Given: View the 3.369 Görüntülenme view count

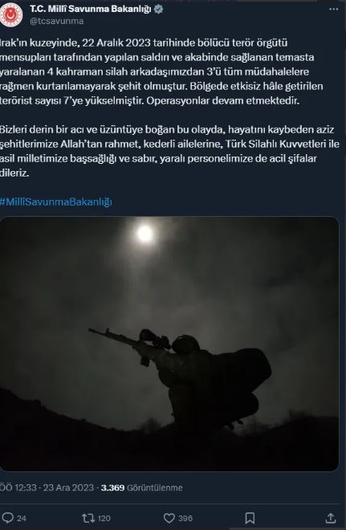Looking at the screenshot, I should point(141,487).
